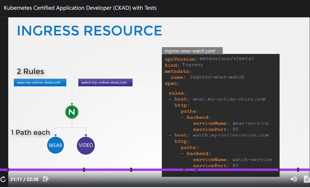This screenshot has width=310, height=188.
Task: Click the Ingress-wear-watch.yaml file tab label
Action: (x=192, y=51)
